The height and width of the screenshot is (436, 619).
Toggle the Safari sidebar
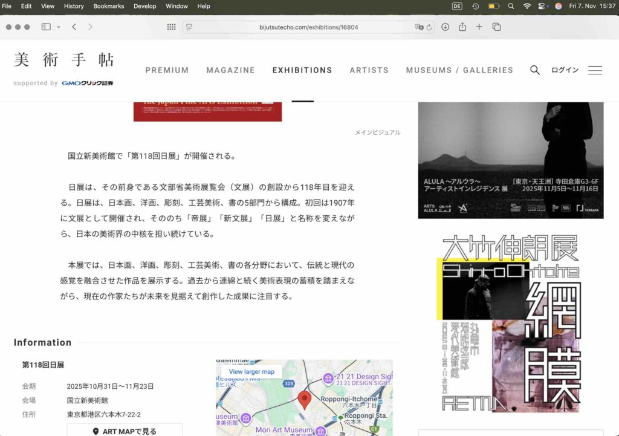(x=45, y=27)
